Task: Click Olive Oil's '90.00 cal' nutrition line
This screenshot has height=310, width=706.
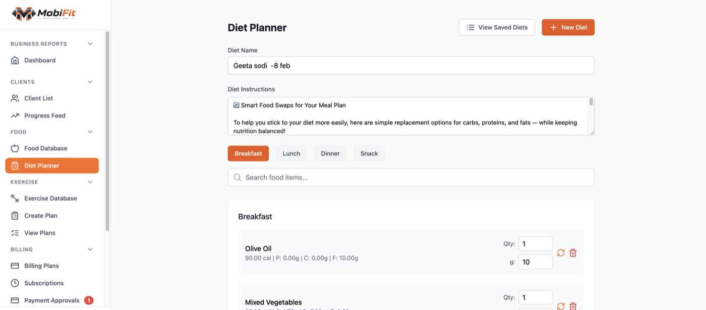Action: click(x=302, y=258)
